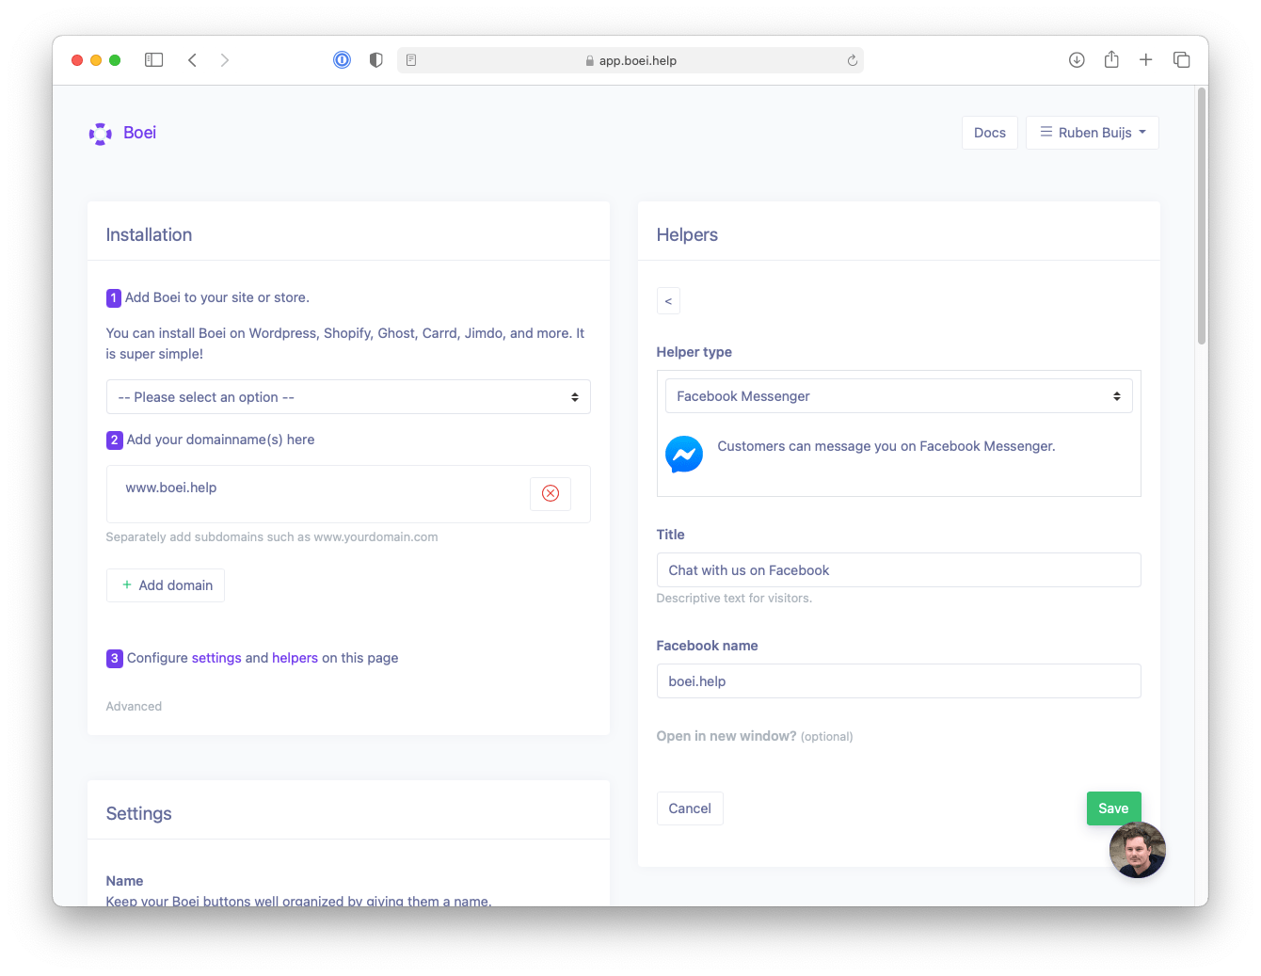Screen dimensions: 1261x976
Task: Follow the helpers link in step 3
Action: click(x=295, y=658)
